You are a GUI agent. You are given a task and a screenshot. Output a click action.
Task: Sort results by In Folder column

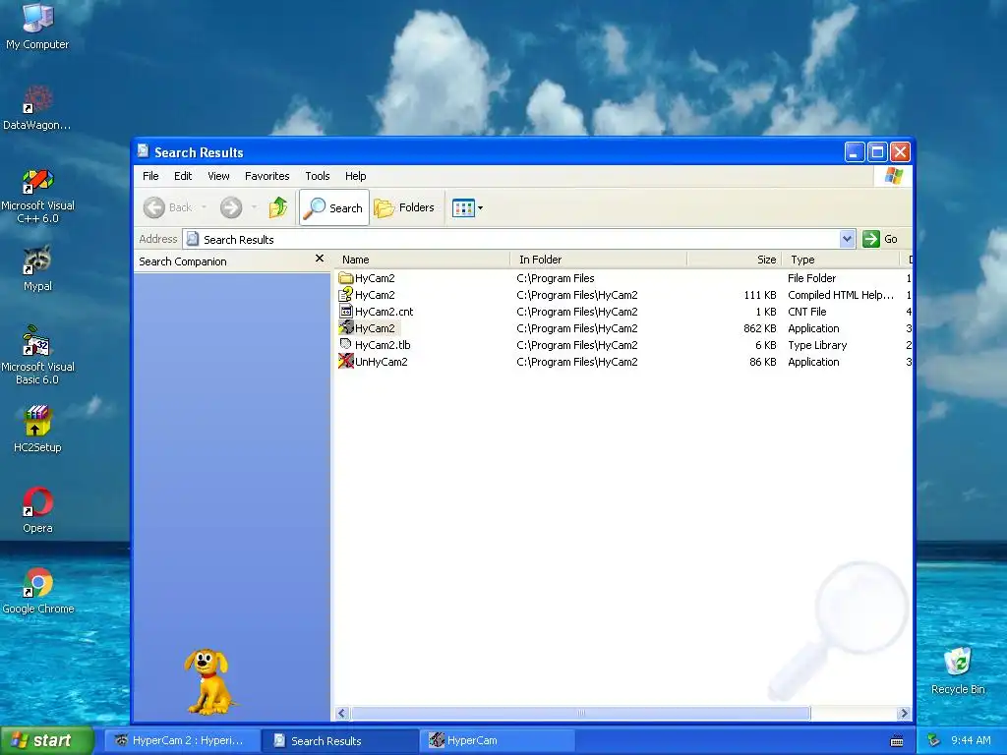click(599, 260)
